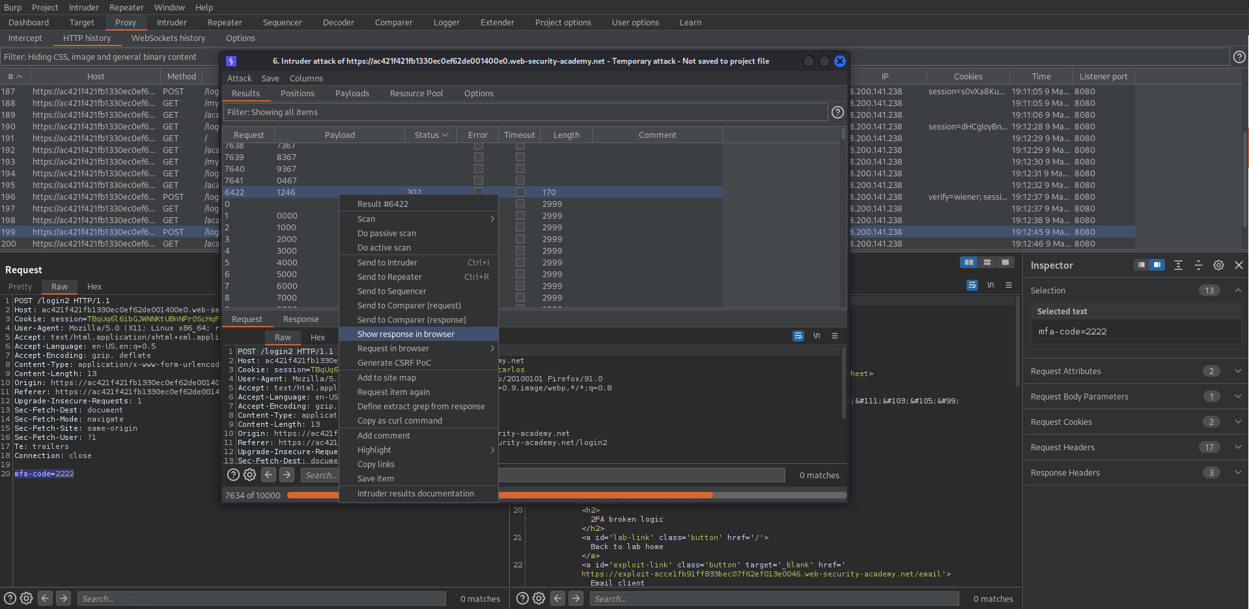Viewport: 1249px width, 609px height.
Task: Open Inspector settings gear
Action: tap(1218, 265)
